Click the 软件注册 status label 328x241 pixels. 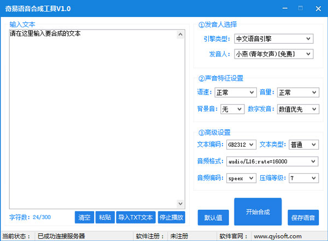point(150,237)
